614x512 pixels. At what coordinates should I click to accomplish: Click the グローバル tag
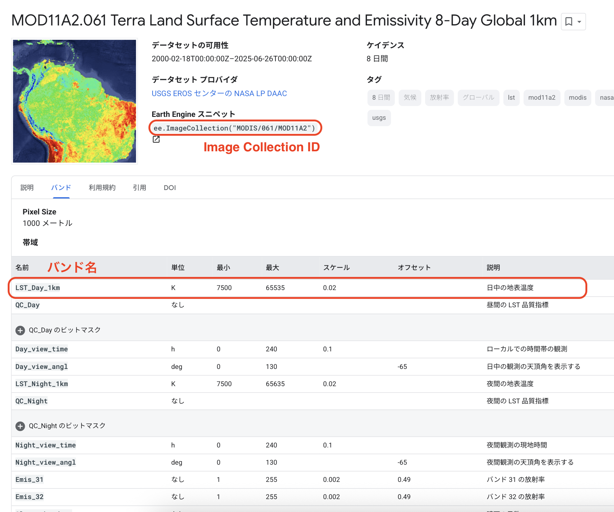(x=478, y=98)
